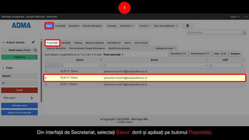Click magnifier icon in Nume filter field
249x140 pixels.
click(62, 66)
